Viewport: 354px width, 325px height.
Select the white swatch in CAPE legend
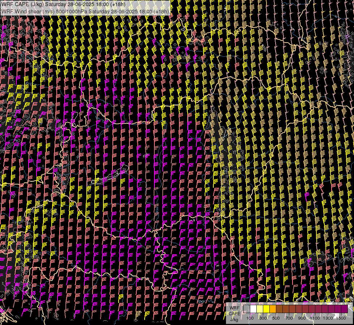pos(253,309)
